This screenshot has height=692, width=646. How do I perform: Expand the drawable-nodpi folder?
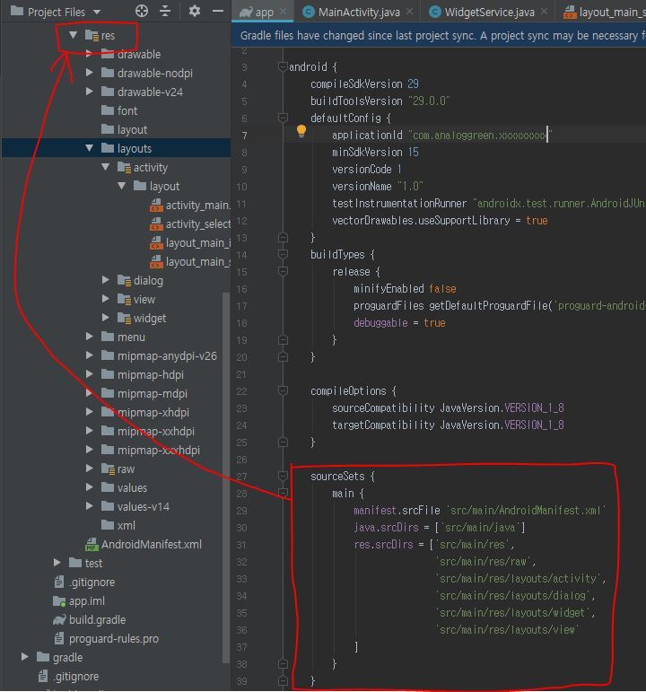(x=89, y=73)
